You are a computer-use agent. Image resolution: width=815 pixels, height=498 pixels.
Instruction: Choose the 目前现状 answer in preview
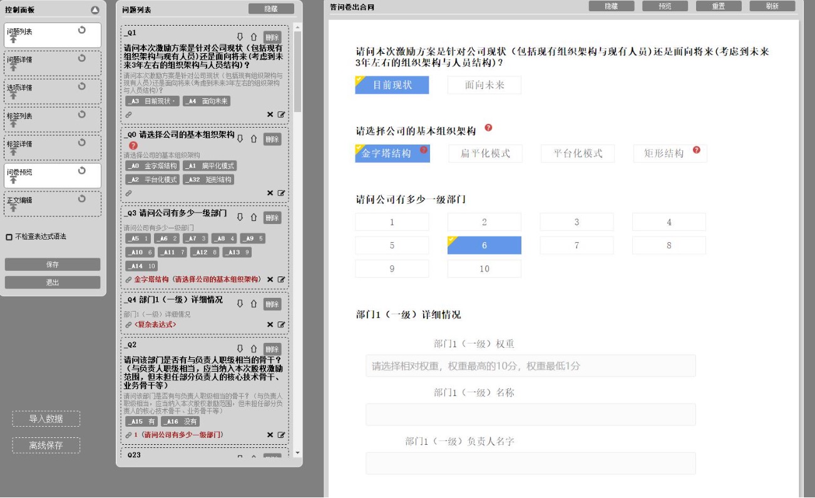coord(392,85)
